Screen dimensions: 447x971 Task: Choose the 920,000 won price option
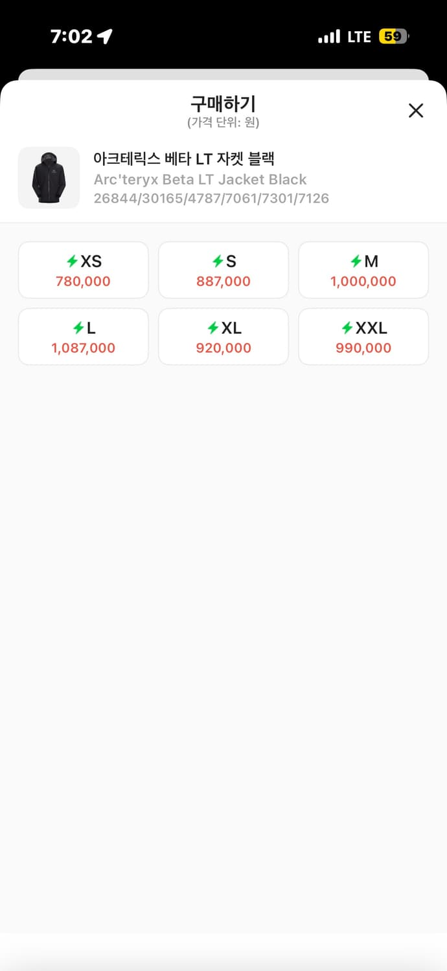(223, 348)
